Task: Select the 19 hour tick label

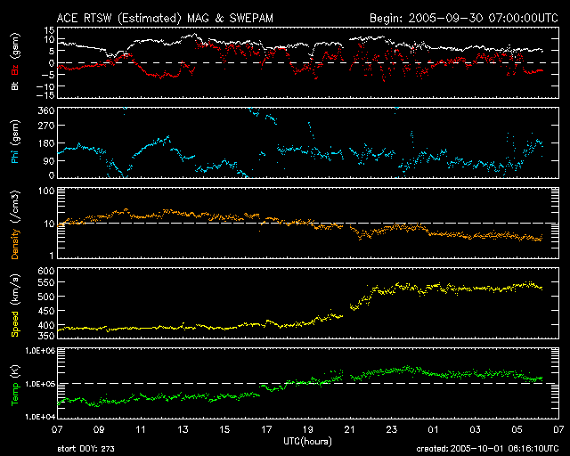Action: click(308, 430)
